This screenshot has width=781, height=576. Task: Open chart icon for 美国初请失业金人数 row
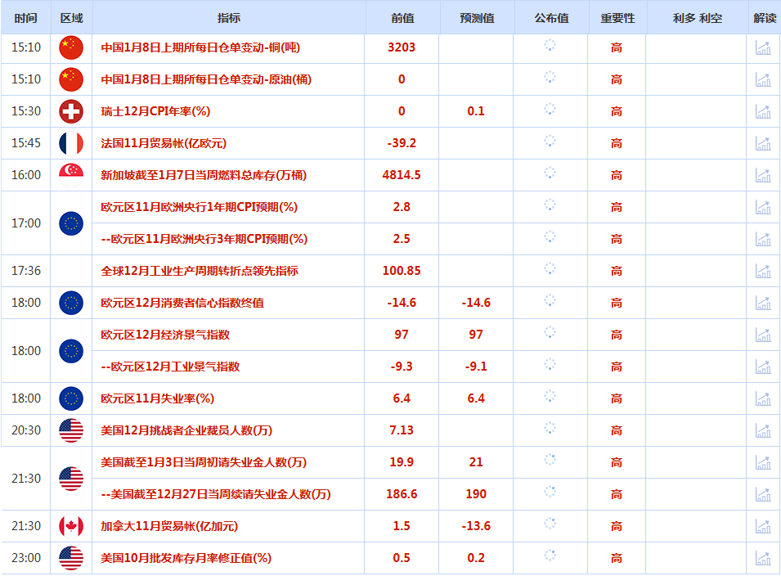click(x=763, y=462)
